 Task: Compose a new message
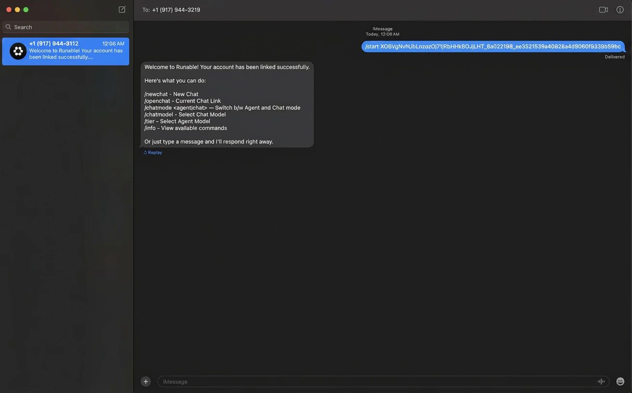(122, 10)
